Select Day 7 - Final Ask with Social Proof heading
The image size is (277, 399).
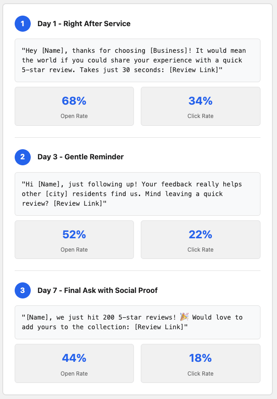coord(97,290)
